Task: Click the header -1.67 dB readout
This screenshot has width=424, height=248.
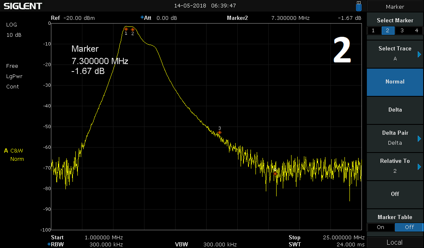Action: point(349,18)
